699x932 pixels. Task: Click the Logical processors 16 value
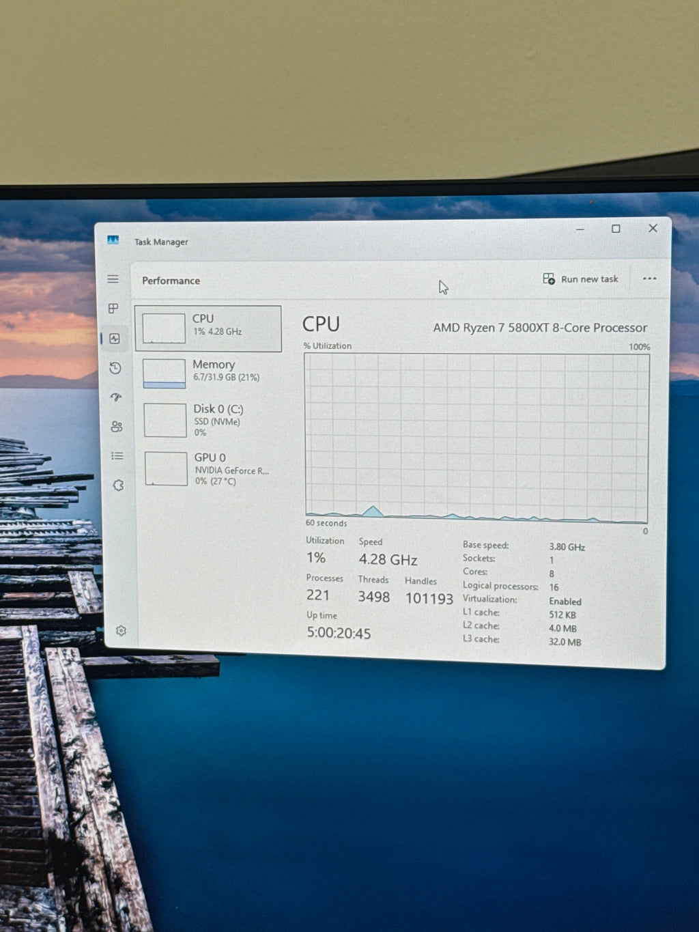tap(554, 587)
